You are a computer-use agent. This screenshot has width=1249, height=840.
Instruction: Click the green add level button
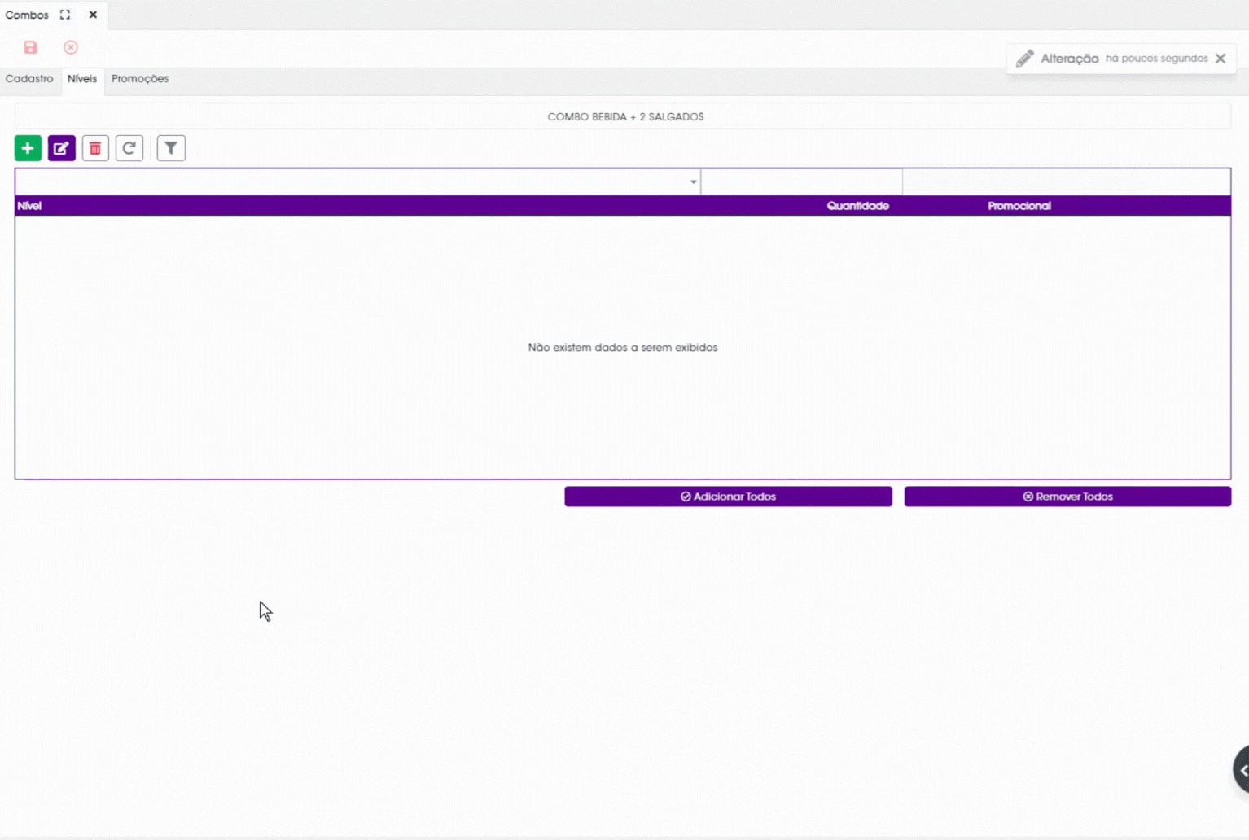pyautogui.click(x=28, y=148)
